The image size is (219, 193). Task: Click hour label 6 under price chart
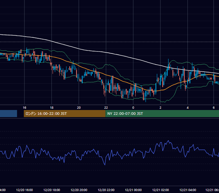(214, 108)
